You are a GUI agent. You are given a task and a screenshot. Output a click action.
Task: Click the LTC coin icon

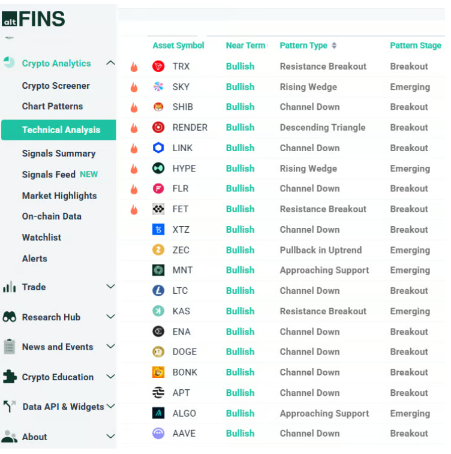158,291
